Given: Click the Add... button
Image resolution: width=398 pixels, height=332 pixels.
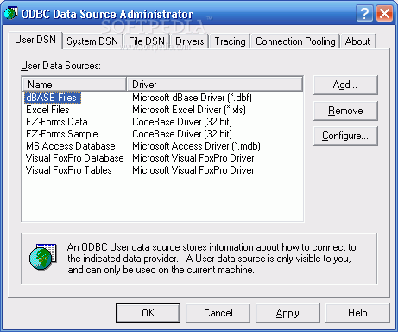Looking at the screenshot, I should tap(345, 85).
